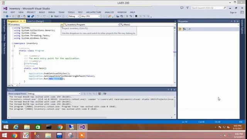Image resolution: width=247 pixels, height=139 pixels.
Task: Click the Quick Launch search magnifier icon
Action: [225, 8]
